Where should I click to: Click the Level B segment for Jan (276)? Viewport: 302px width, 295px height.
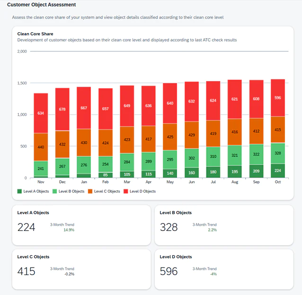coord(84,165)
